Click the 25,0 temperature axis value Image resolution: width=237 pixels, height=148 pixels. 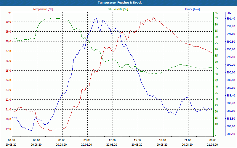coord(8,70)
